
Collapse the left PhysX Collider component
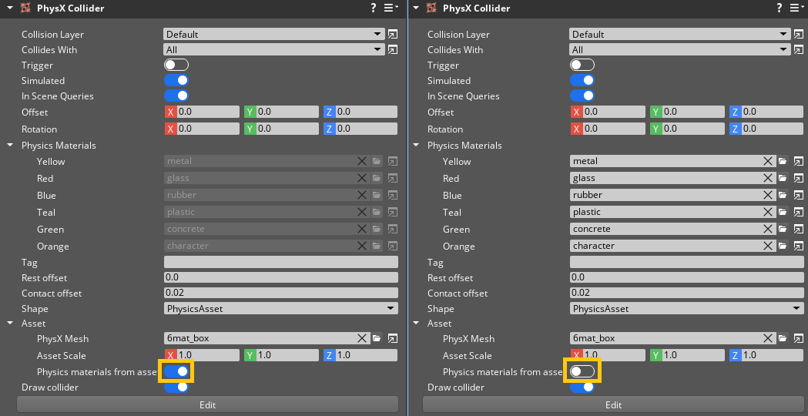point(10,8)
